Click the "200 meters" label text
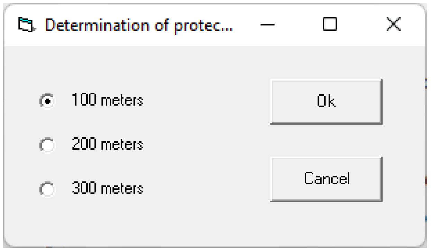Image resolution: width=431 pixels, height=251 pixels. [107, 144]
